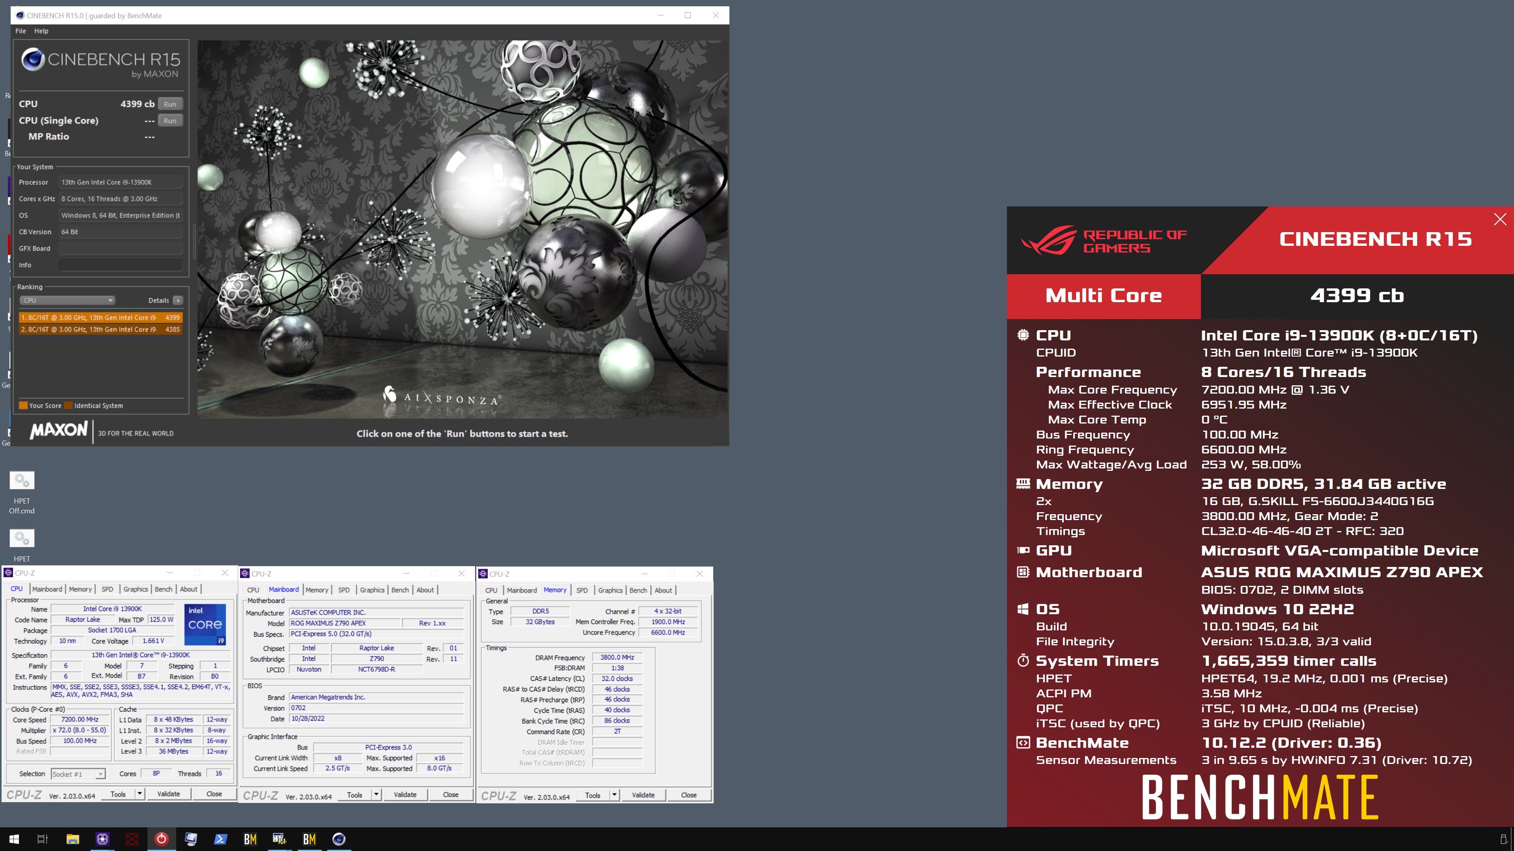1514x851 pixels.
Task: Click Tools button in first CPU-Z window
Action: pyautogui.click(x=118, y=794)
